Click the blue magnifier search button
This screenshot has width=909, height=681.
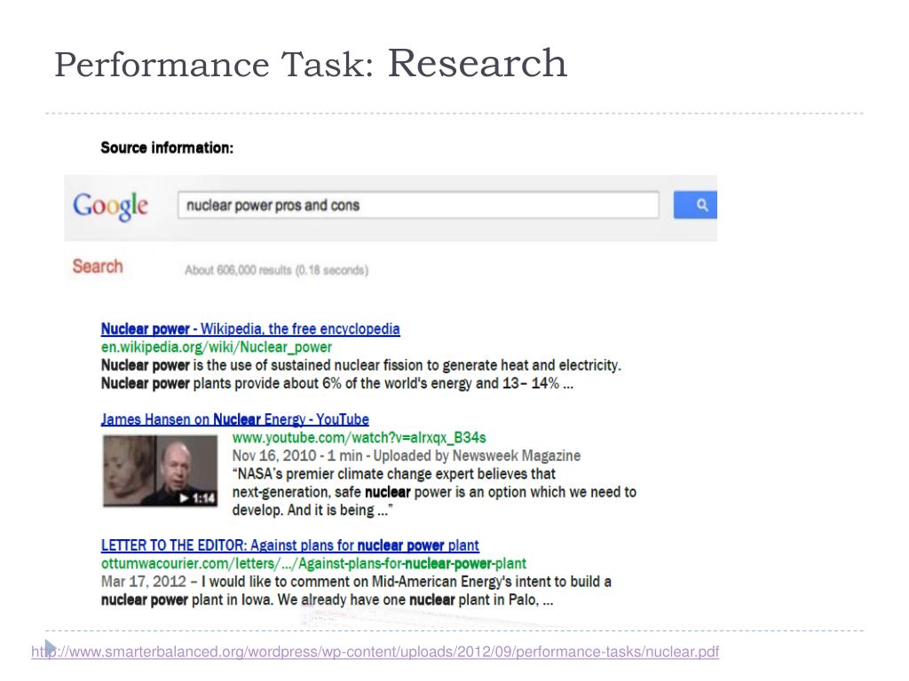tap(695, 205)
